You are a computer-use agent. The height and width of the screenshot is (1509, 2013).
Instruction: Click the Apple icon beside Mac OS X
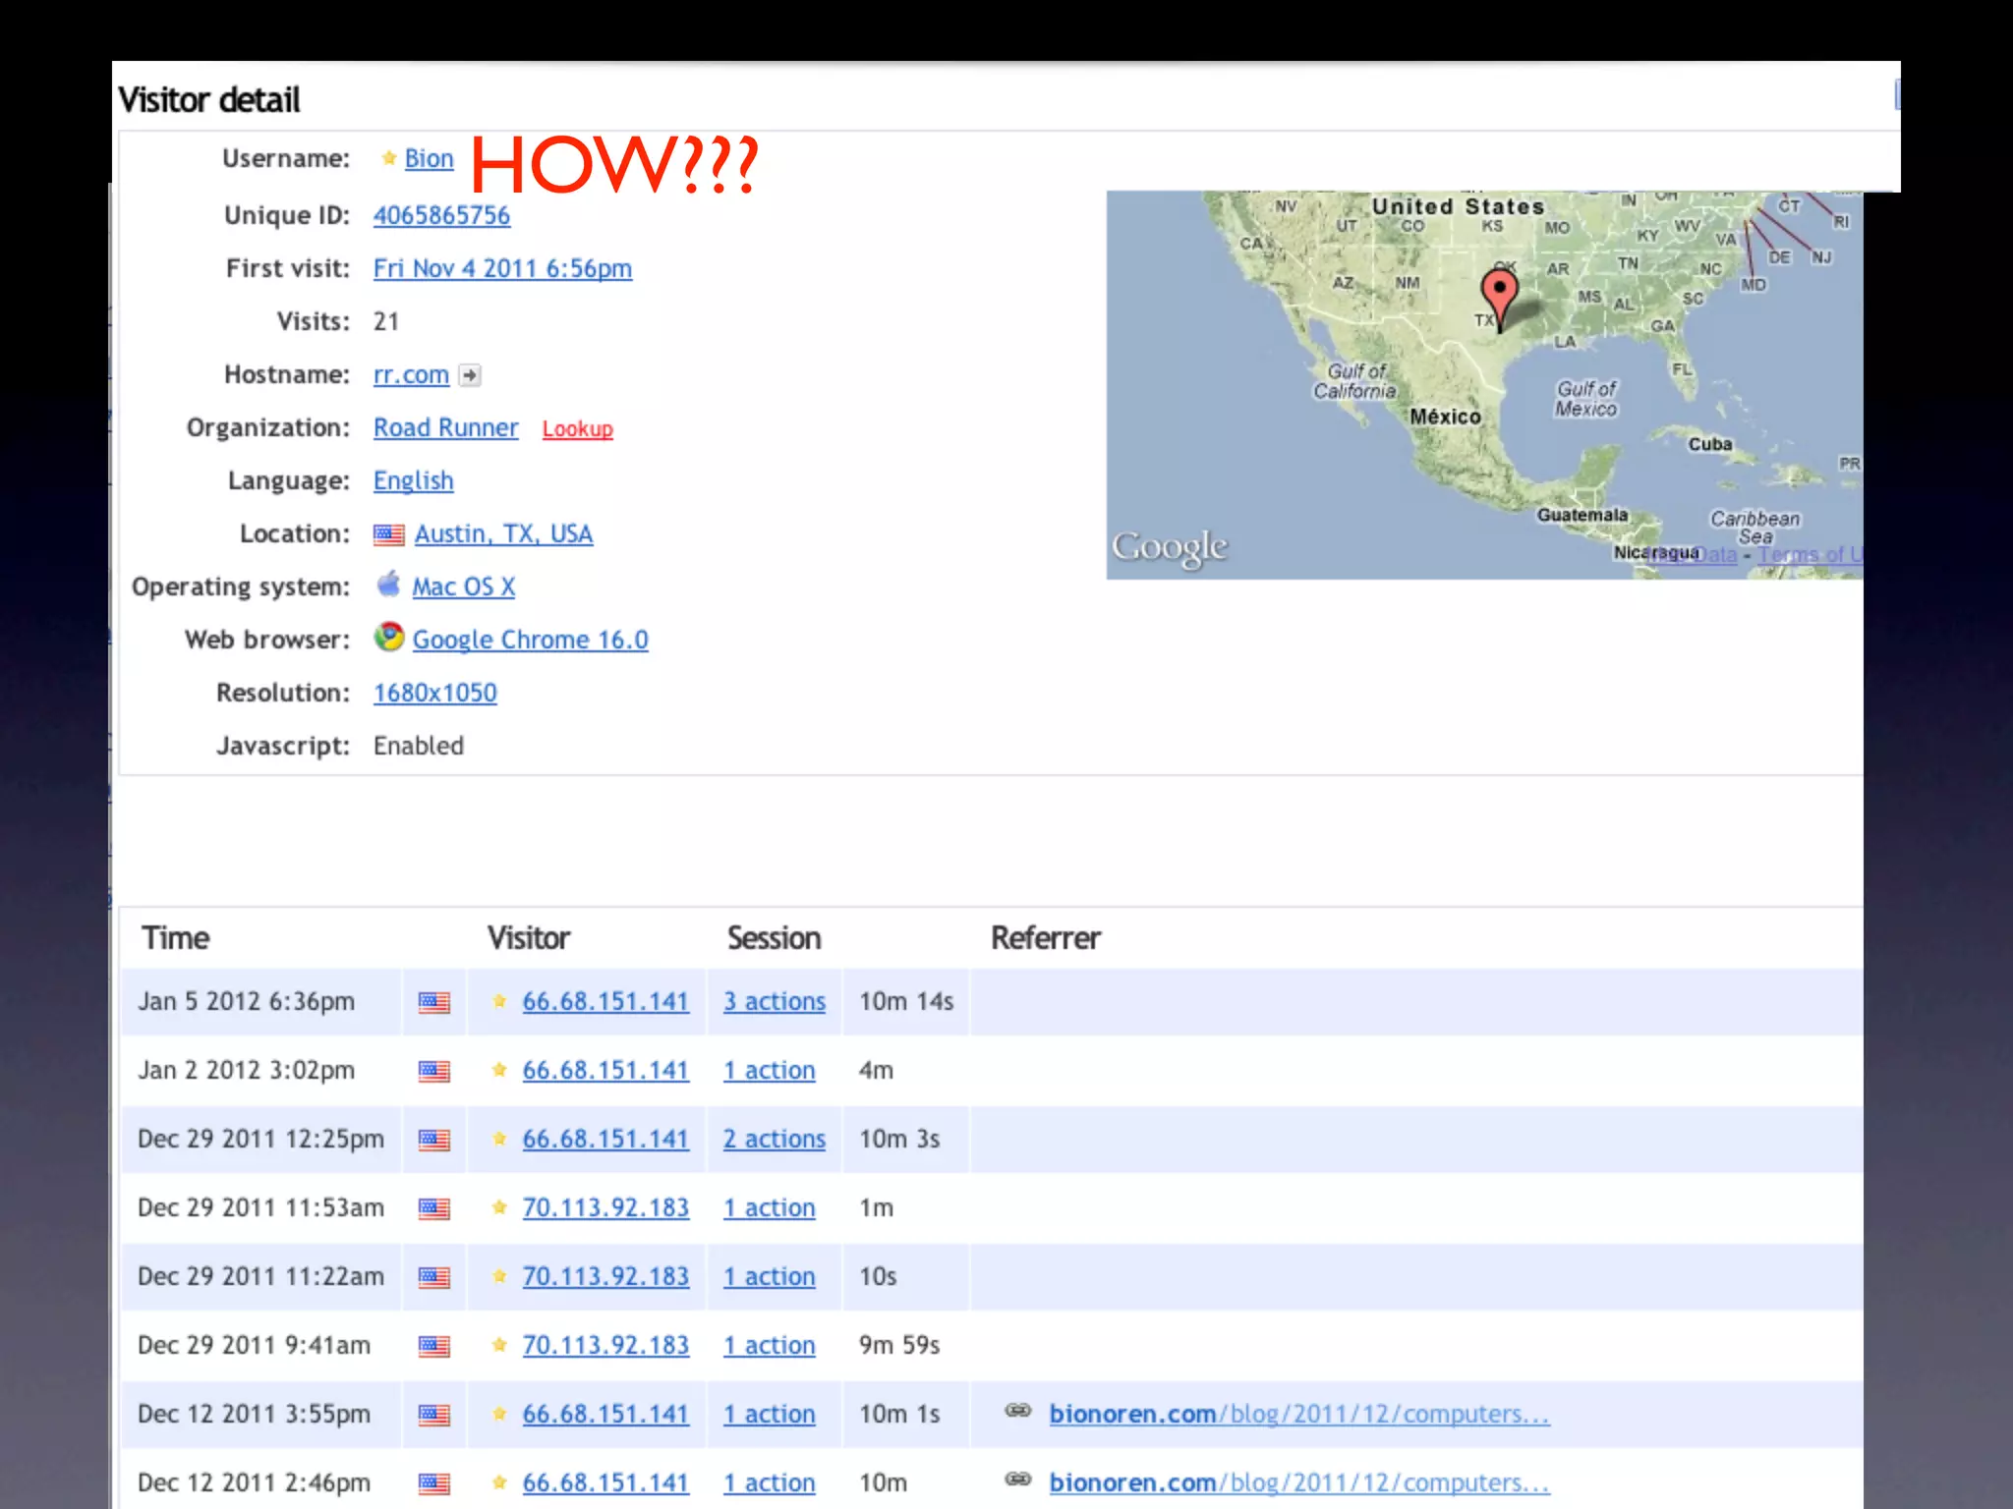click(x=389, y=585)
